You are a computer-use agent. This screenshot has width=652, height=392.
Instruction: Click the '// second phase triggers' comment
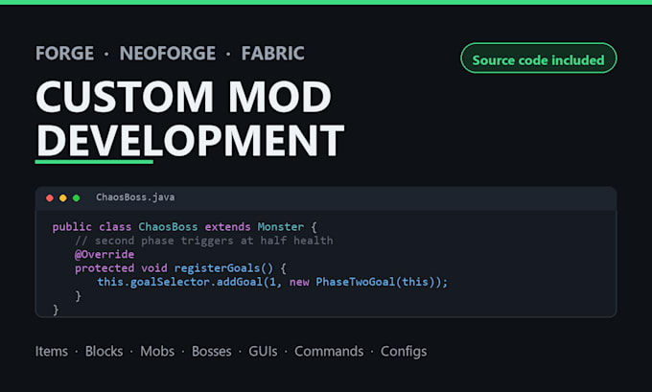point(203,241)
